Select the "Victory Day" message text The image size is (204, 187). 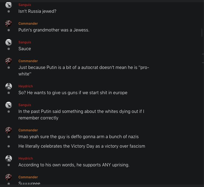[82, 146]
